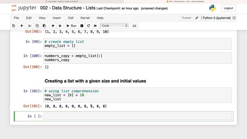This screenshot has width=247, height=139.
Task: Click the Python 3 (ipykernel) kernel name
Action: (217, 18)
